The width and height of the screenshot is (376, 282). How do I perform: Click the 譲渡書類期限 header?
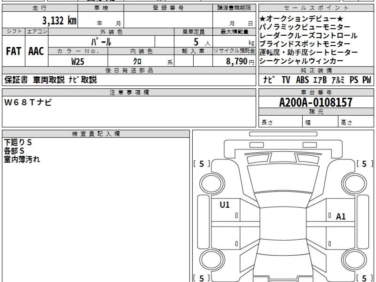234,8
